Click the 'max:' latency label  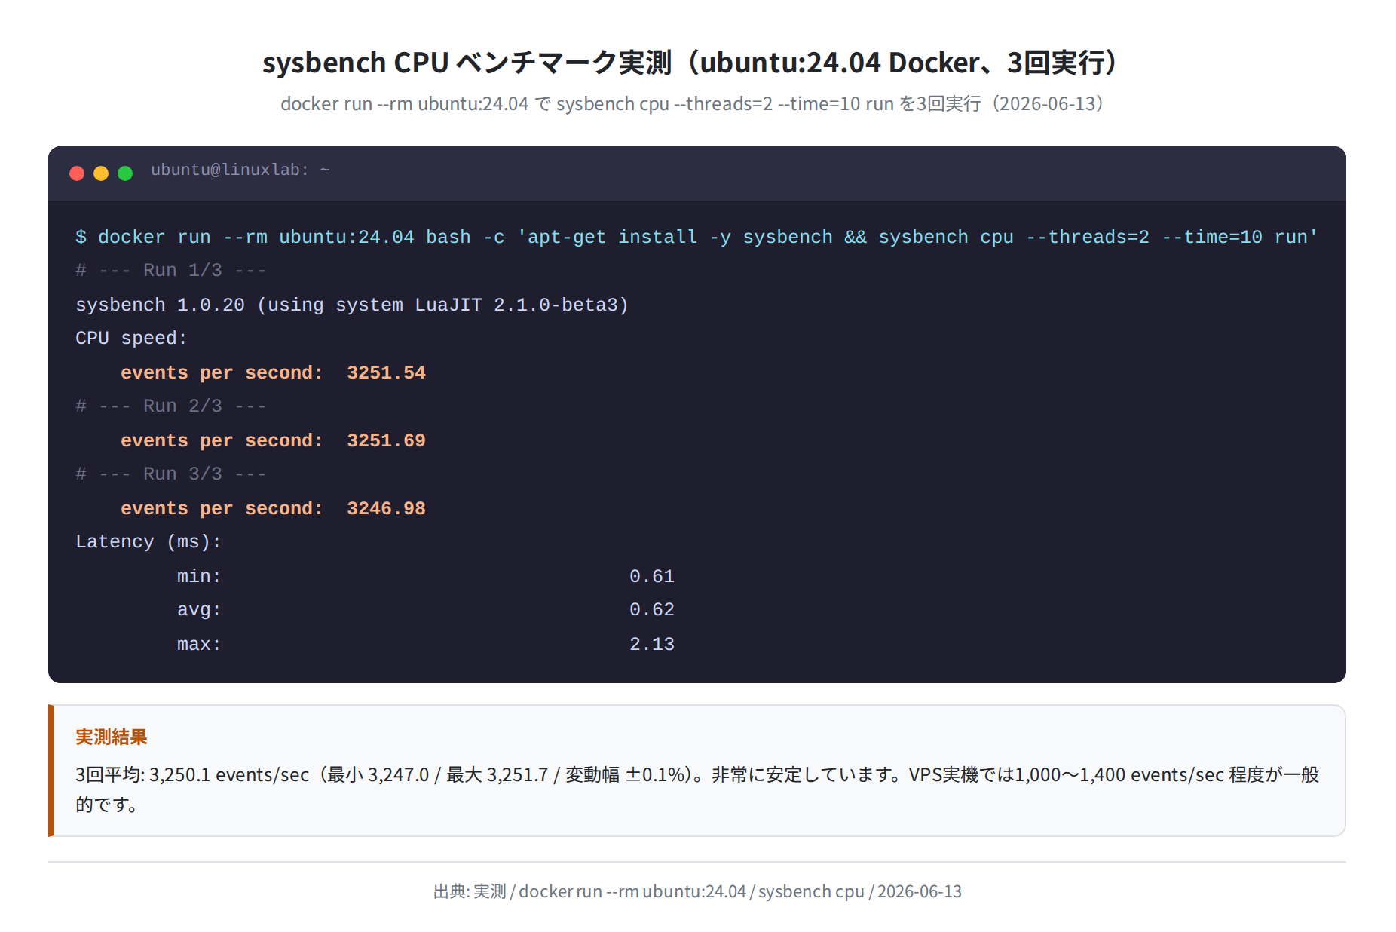(199, 644)
